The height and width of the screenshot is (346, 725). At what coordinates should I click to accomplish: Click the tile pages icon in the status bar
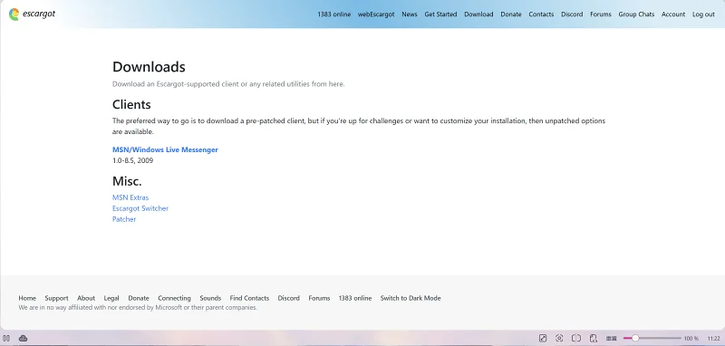point(576,338)
